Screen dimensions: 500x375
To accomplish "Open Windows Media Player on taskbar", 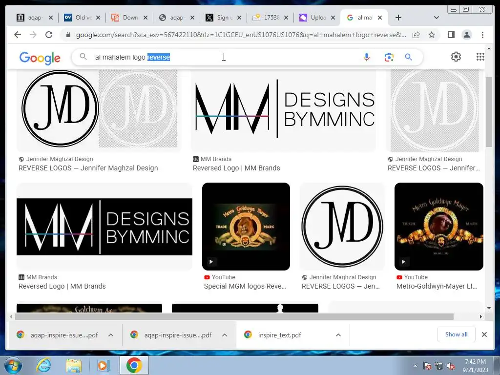I will click(103, 366).
